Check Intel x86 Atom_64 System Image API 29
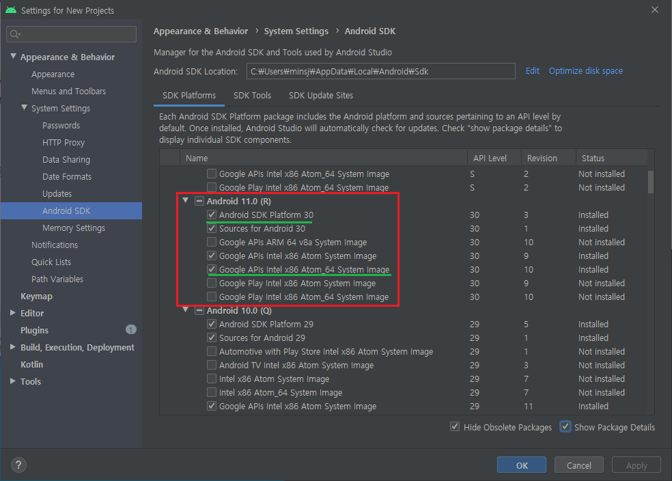 pyautogui.click(x=212, y=392)
